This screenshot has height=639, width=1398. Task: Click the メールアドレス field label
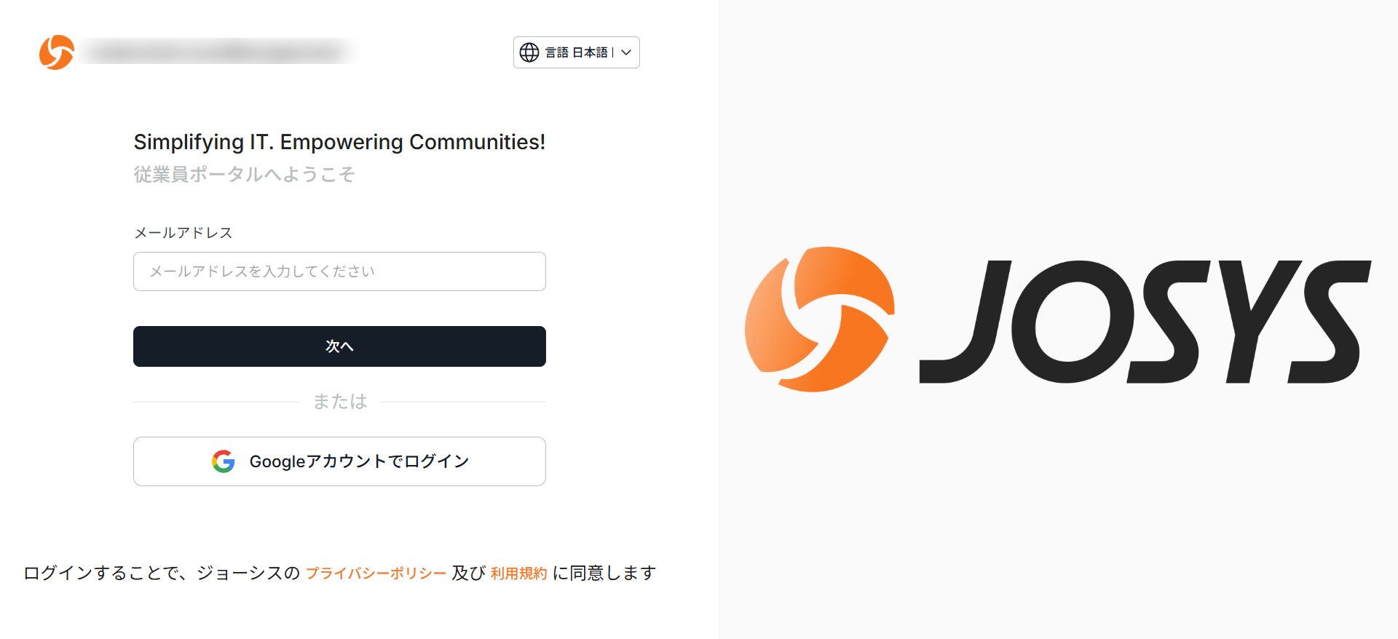click(x=183, y=233)
